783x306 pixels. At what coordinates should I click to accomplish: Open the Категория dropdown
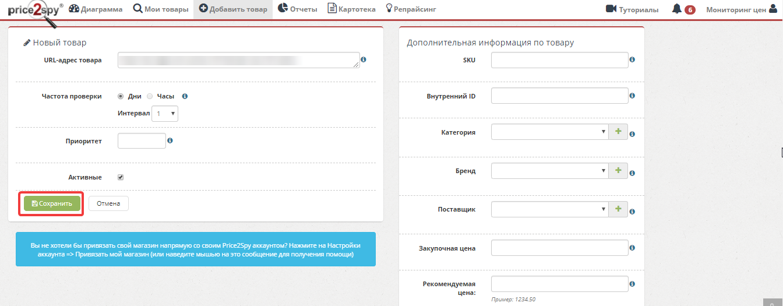click(550, 132)
